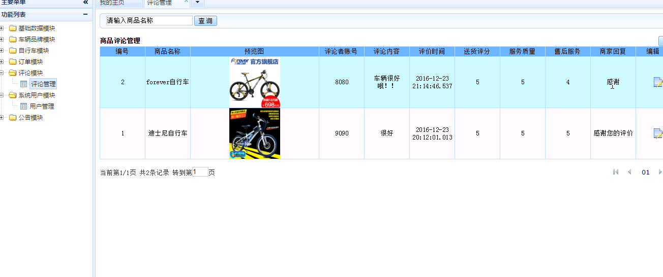The width and height of the screenshot is (663, 277).
Task: Click the 订单模块 folder icon
Action: [x=12, y=62]
